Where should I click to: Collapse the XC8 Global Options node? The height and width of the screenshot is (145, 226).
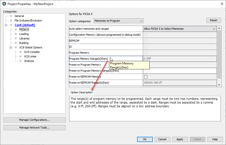pos(11,47)
